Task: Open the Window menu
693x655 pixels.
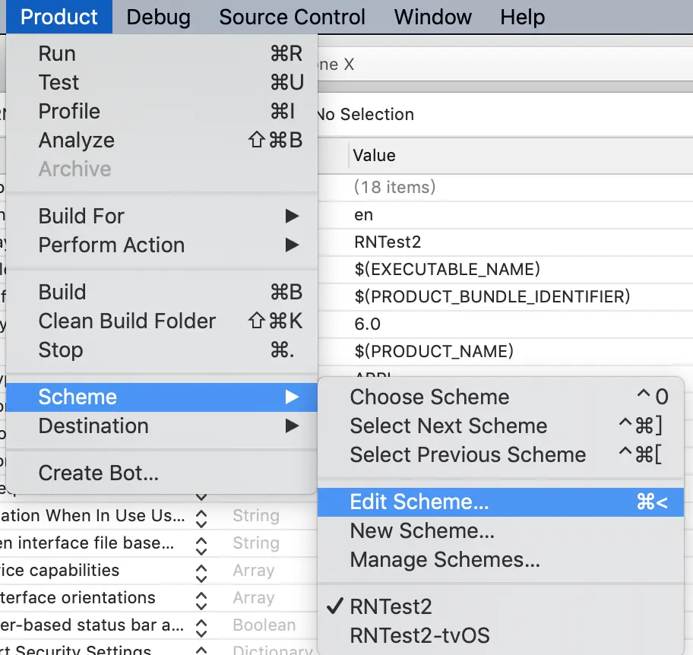Action: pos(433,17)
